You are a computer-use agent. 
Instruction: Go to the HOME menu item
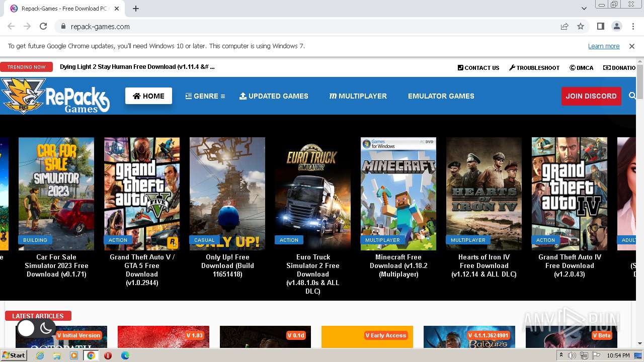[148, 96]
